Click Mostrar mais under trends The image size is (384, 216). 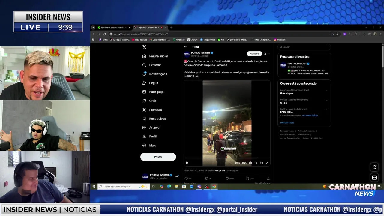[x=287, y=122]
